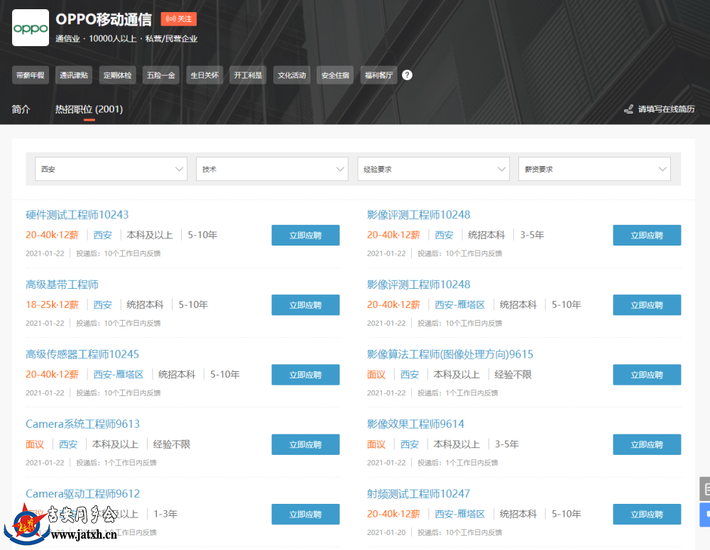Image resolution: width=710 pixels, height=550 pixels.
Task: Apply to Camera系统工程师9613 via 立即应聘
Action: tap(305, 444)
